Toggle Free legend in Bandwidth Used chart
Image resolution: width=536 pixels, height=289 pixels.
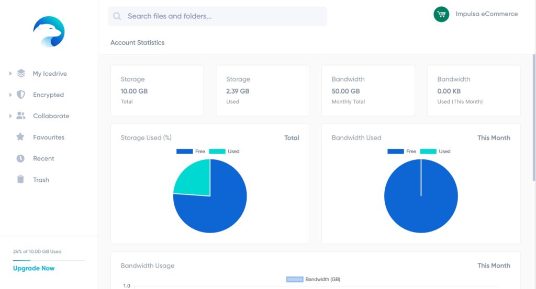(402, 152)
